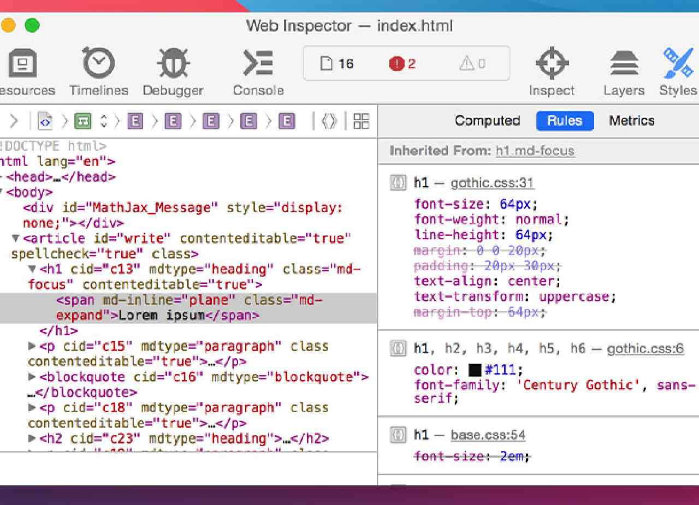Image resolution: width=699 pixels, height=505 pixels.
Task: Activate the Inspect crosshair icon
Action: (x=552, y=63)
